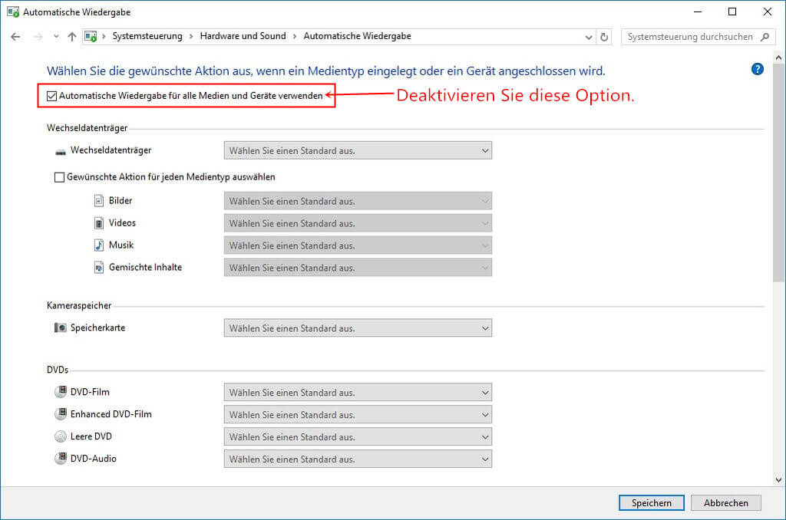Image resolution: width=786 pixels, height=520 pixels.
Task: Click the scrollbar down arrow
Action: 778,479
